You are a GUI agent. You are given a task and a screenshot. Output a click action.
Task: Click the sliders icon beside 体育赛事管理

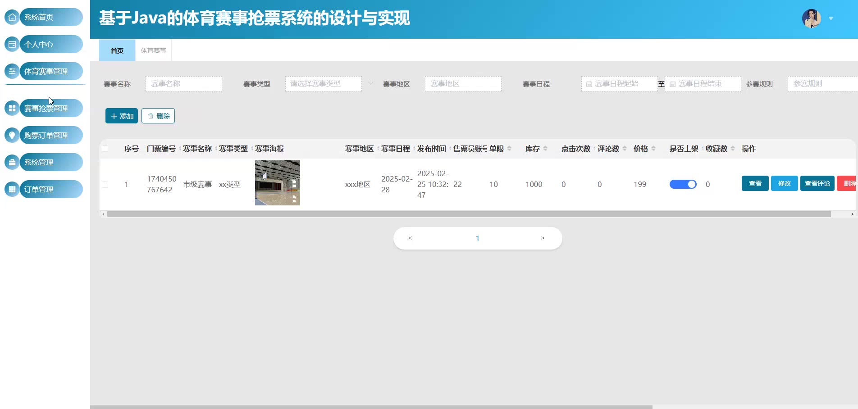click(12, 71)
